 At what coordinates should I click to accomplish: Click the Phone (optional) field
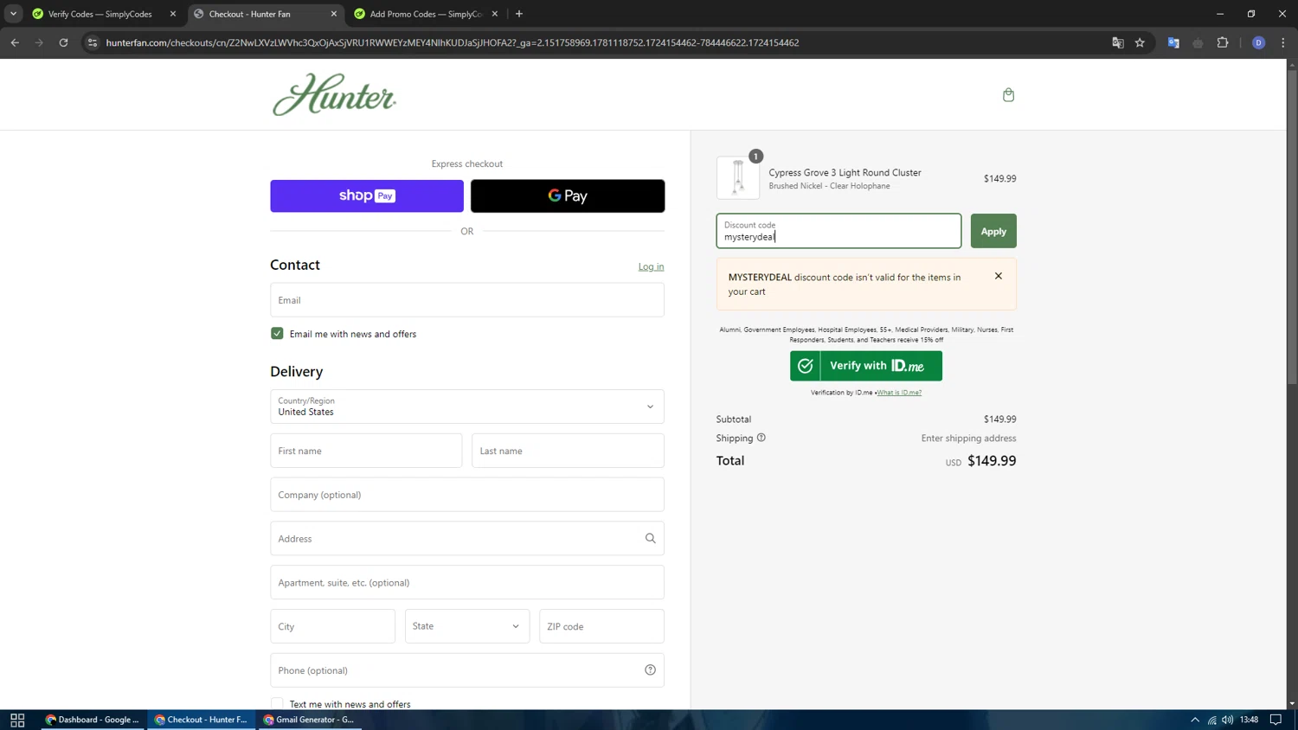coord(467,670)
